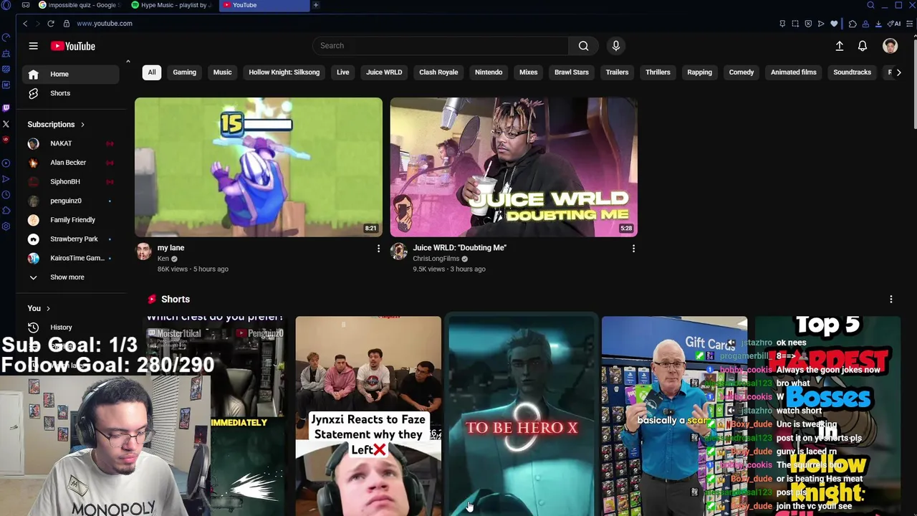Expand the Subscriptions section chevron
The image size is (917, 516).
(82, 125)
